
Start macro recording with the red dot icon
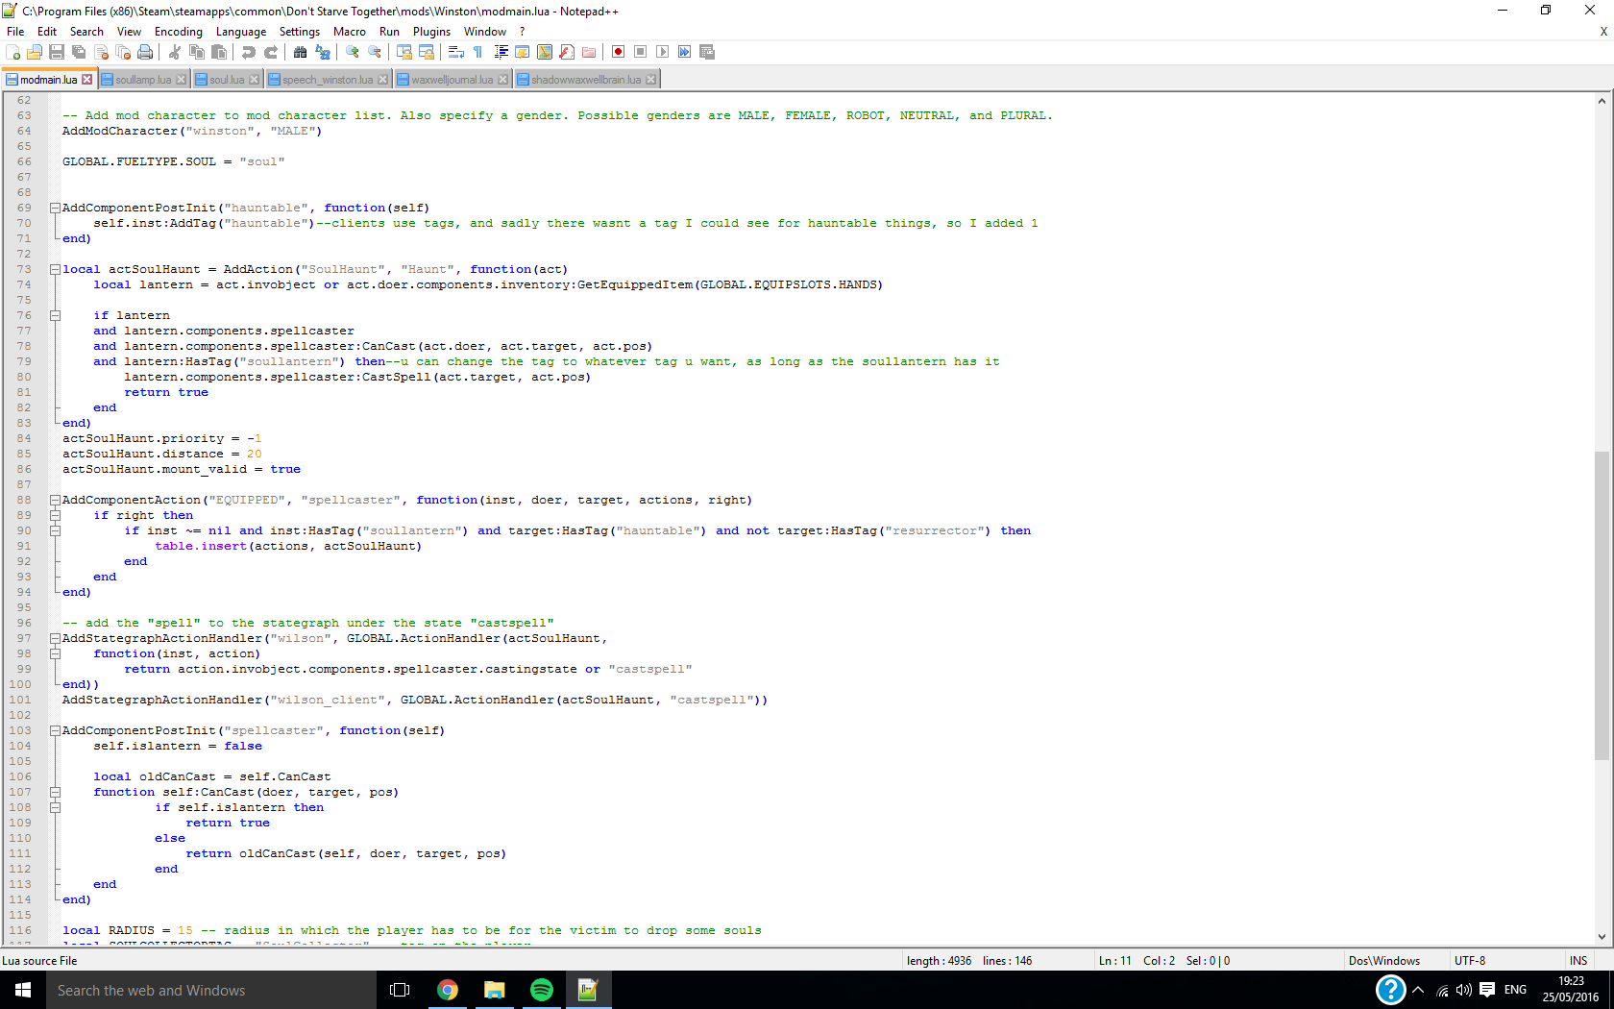pyautogui.click(x=619, y=52)
